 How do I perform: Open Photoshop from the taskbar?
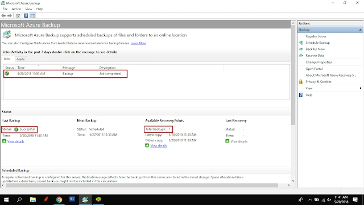[72, 199]
